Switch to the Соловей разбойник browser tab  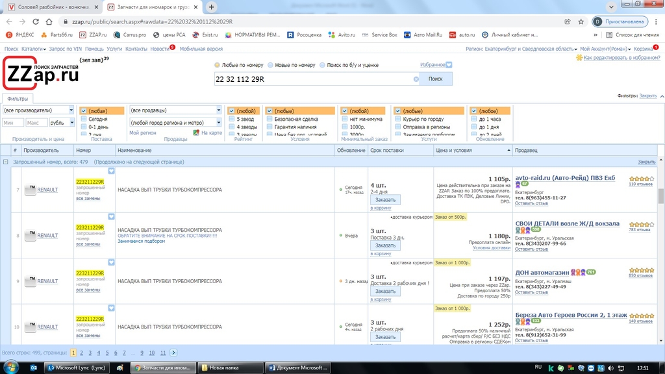53,7
